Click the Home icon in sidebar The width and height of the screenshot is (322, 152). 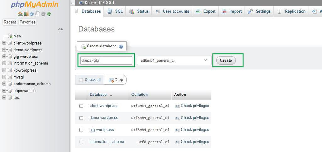tap(20, 14)
